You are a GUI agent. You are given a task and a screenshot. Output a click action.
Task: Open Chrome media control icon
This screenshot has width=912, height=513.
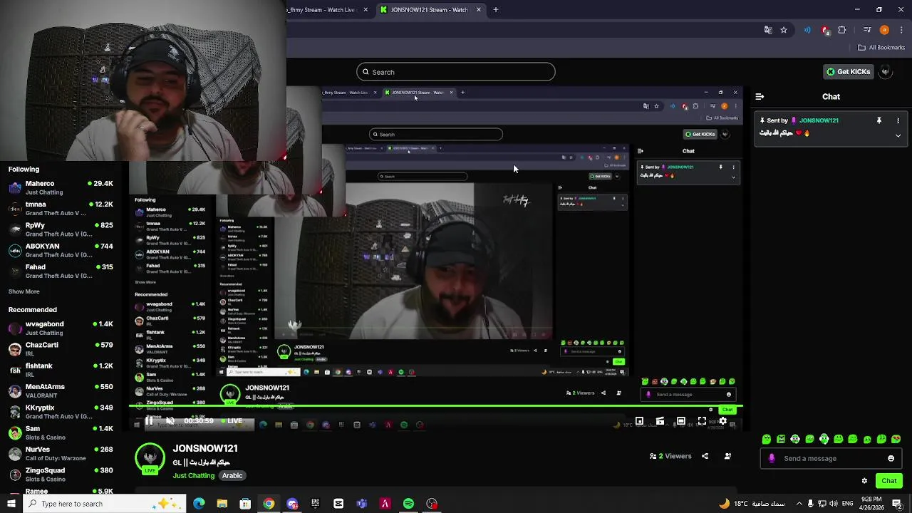[867, 30]
